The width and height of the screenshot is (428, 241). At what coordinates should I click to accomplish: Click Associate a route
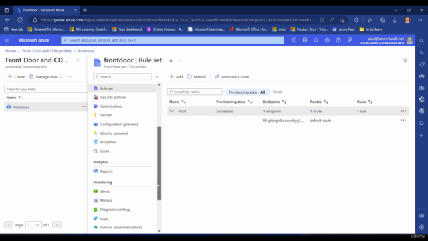click(x=232, y=77)
